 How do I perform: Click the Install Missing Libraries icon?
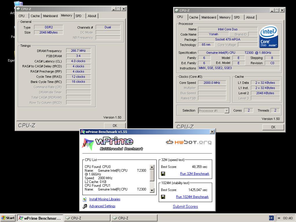[85, 199]
